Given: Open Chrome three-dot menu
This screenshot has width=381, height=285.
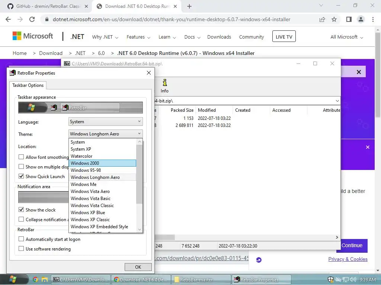Looking at the screenshot, I should 373,19.
